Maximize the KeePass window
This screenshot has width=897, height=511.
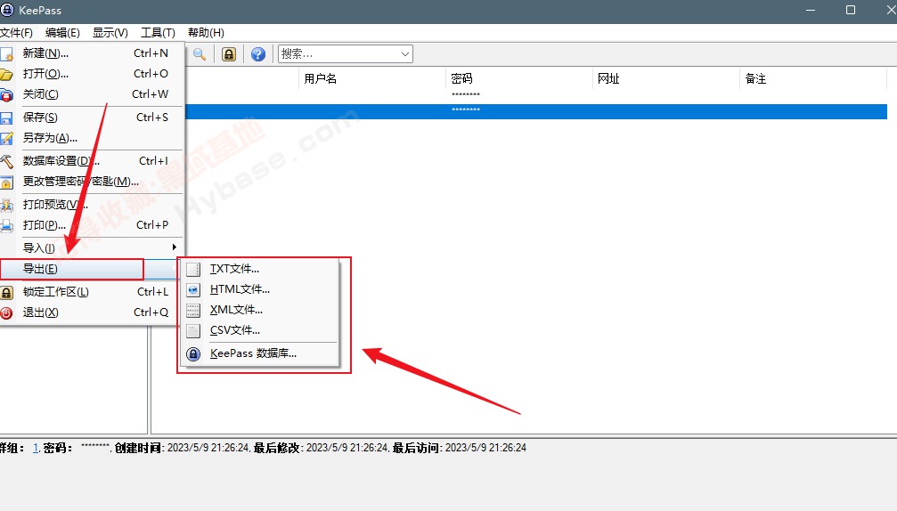(x=851, y=10)
